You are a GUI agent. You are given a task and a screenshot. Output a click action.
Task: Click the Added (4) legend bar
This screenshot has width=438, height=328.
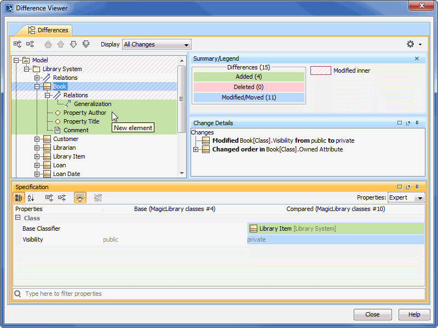pos(249,77)
